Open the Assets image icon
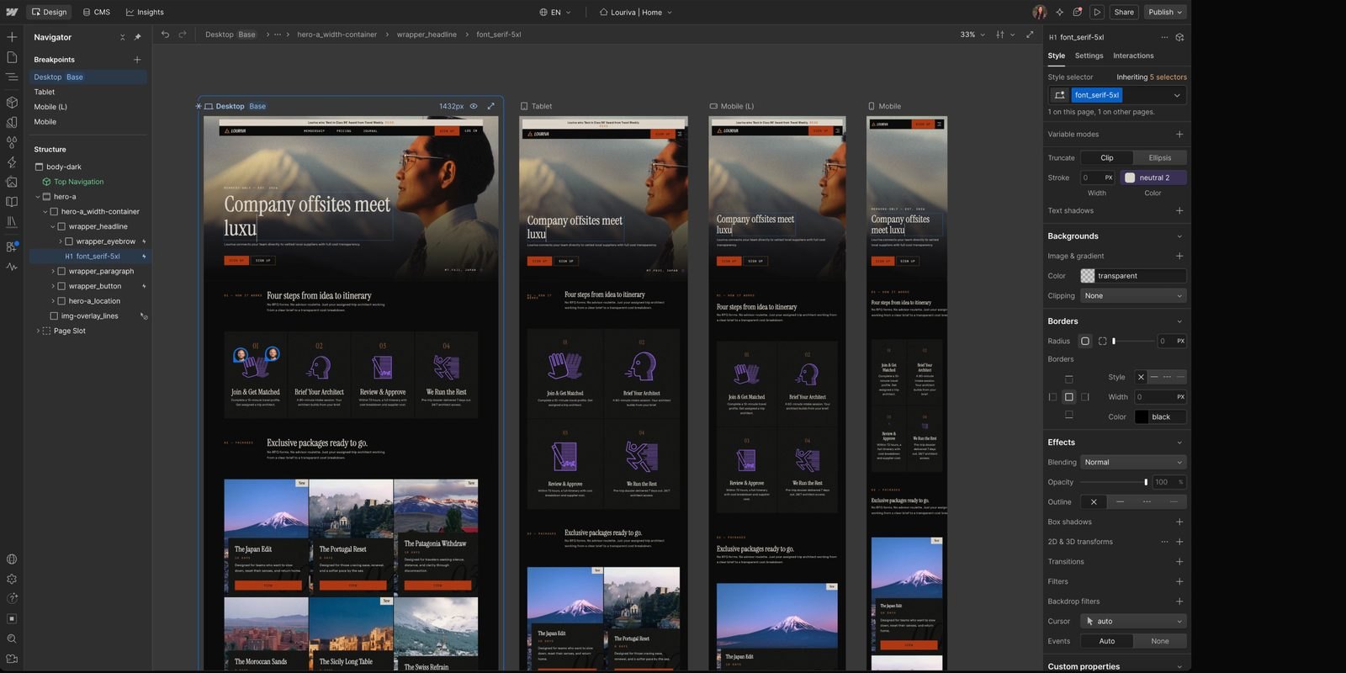 (12, 182)
